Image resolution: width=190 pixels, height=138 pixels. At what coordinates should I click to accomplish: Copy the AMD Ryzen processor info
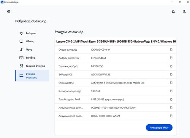(171, 83)
